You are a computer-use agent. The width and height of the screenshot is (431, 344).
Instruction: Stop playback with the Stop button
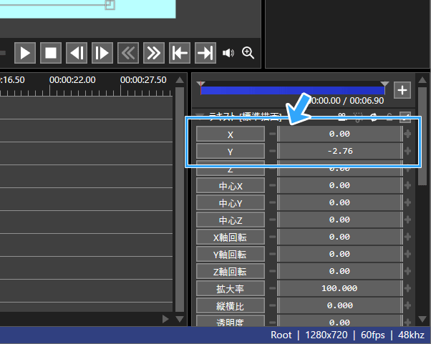click(51, 53)
